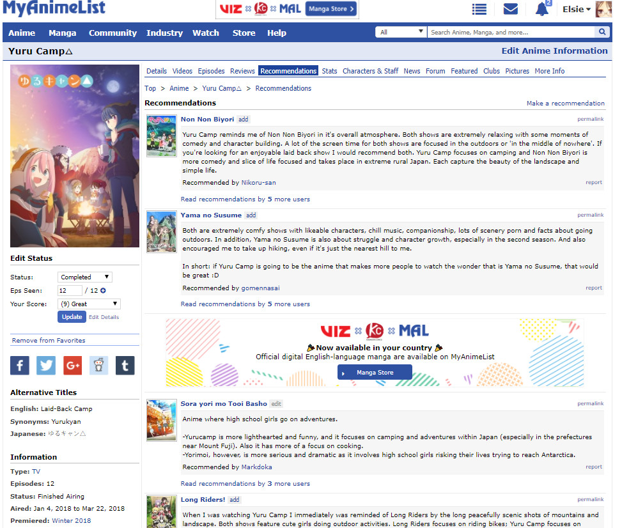The height and width of the screenshot is (528, 629).
Task: Open user profile avatar picture
Action: click(603, 9)
